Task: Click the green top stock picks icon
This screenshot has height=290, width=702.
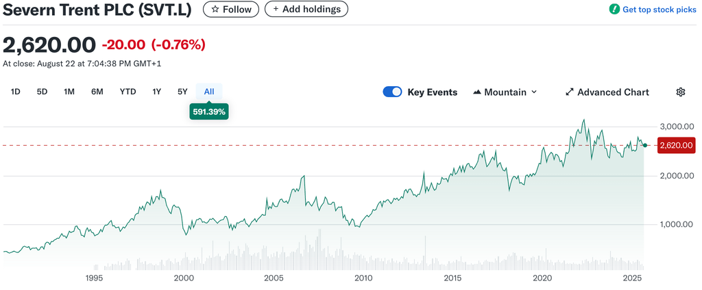Action: tap(614, 10)
